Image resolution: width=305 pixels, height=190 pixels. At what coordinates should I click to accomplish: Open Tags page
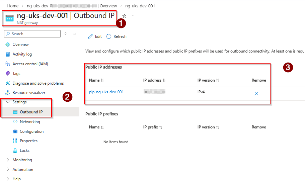[x=16, y=74]
